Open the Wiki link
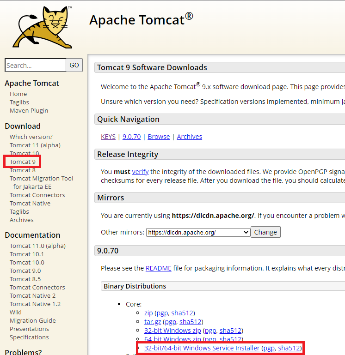Viewport: 345px width, 355px height. (16, 312)
